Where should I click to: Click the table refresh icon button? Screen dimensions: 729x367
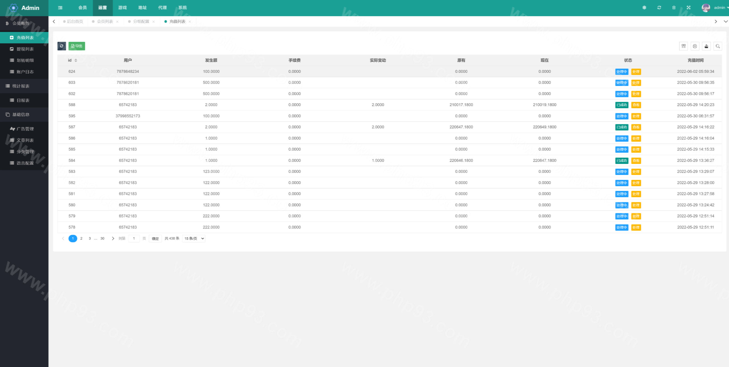pyautogui.click(x=62, y=46)
